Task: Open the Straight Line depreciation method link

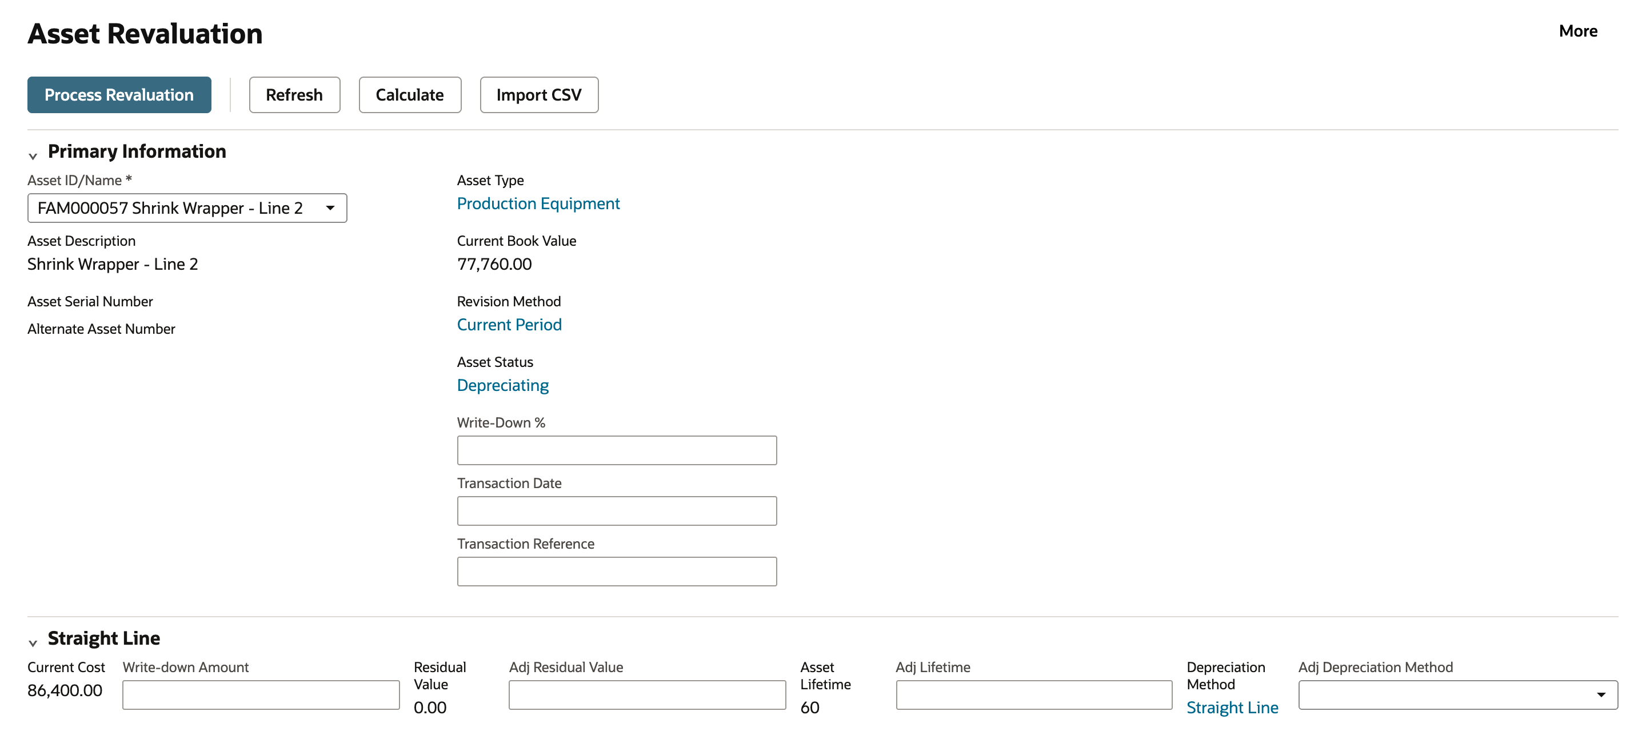Action: point(1232,707)
